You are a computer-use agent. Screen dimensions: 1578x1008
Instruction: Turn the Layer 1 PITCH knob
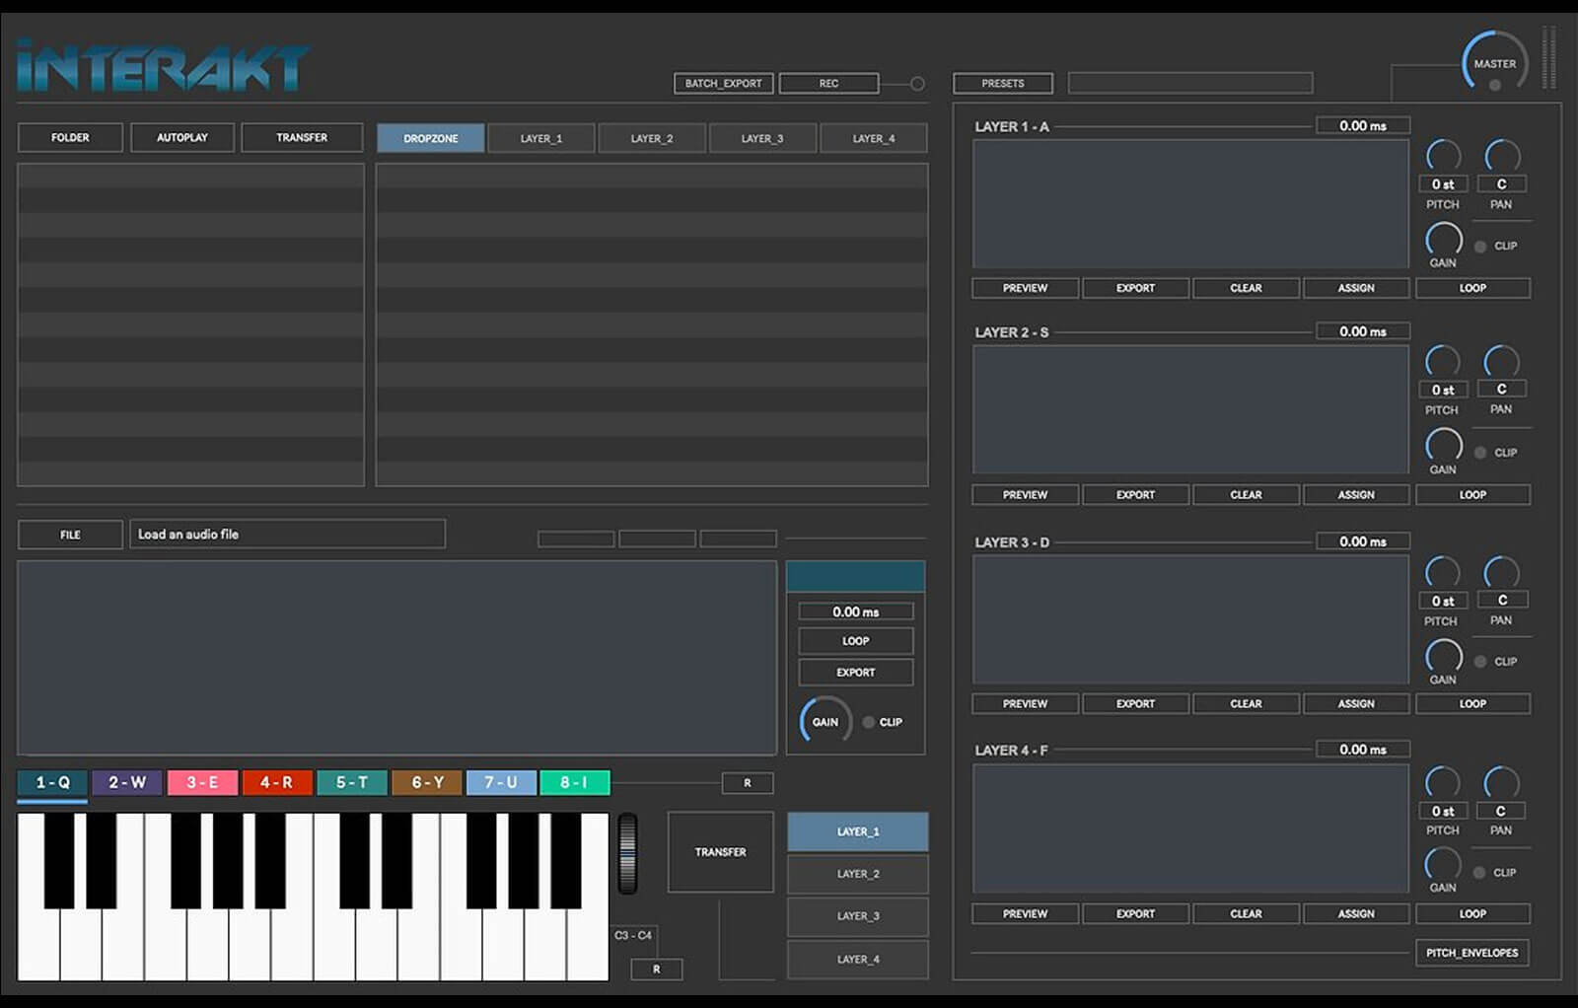click(x=1443, y=156)
